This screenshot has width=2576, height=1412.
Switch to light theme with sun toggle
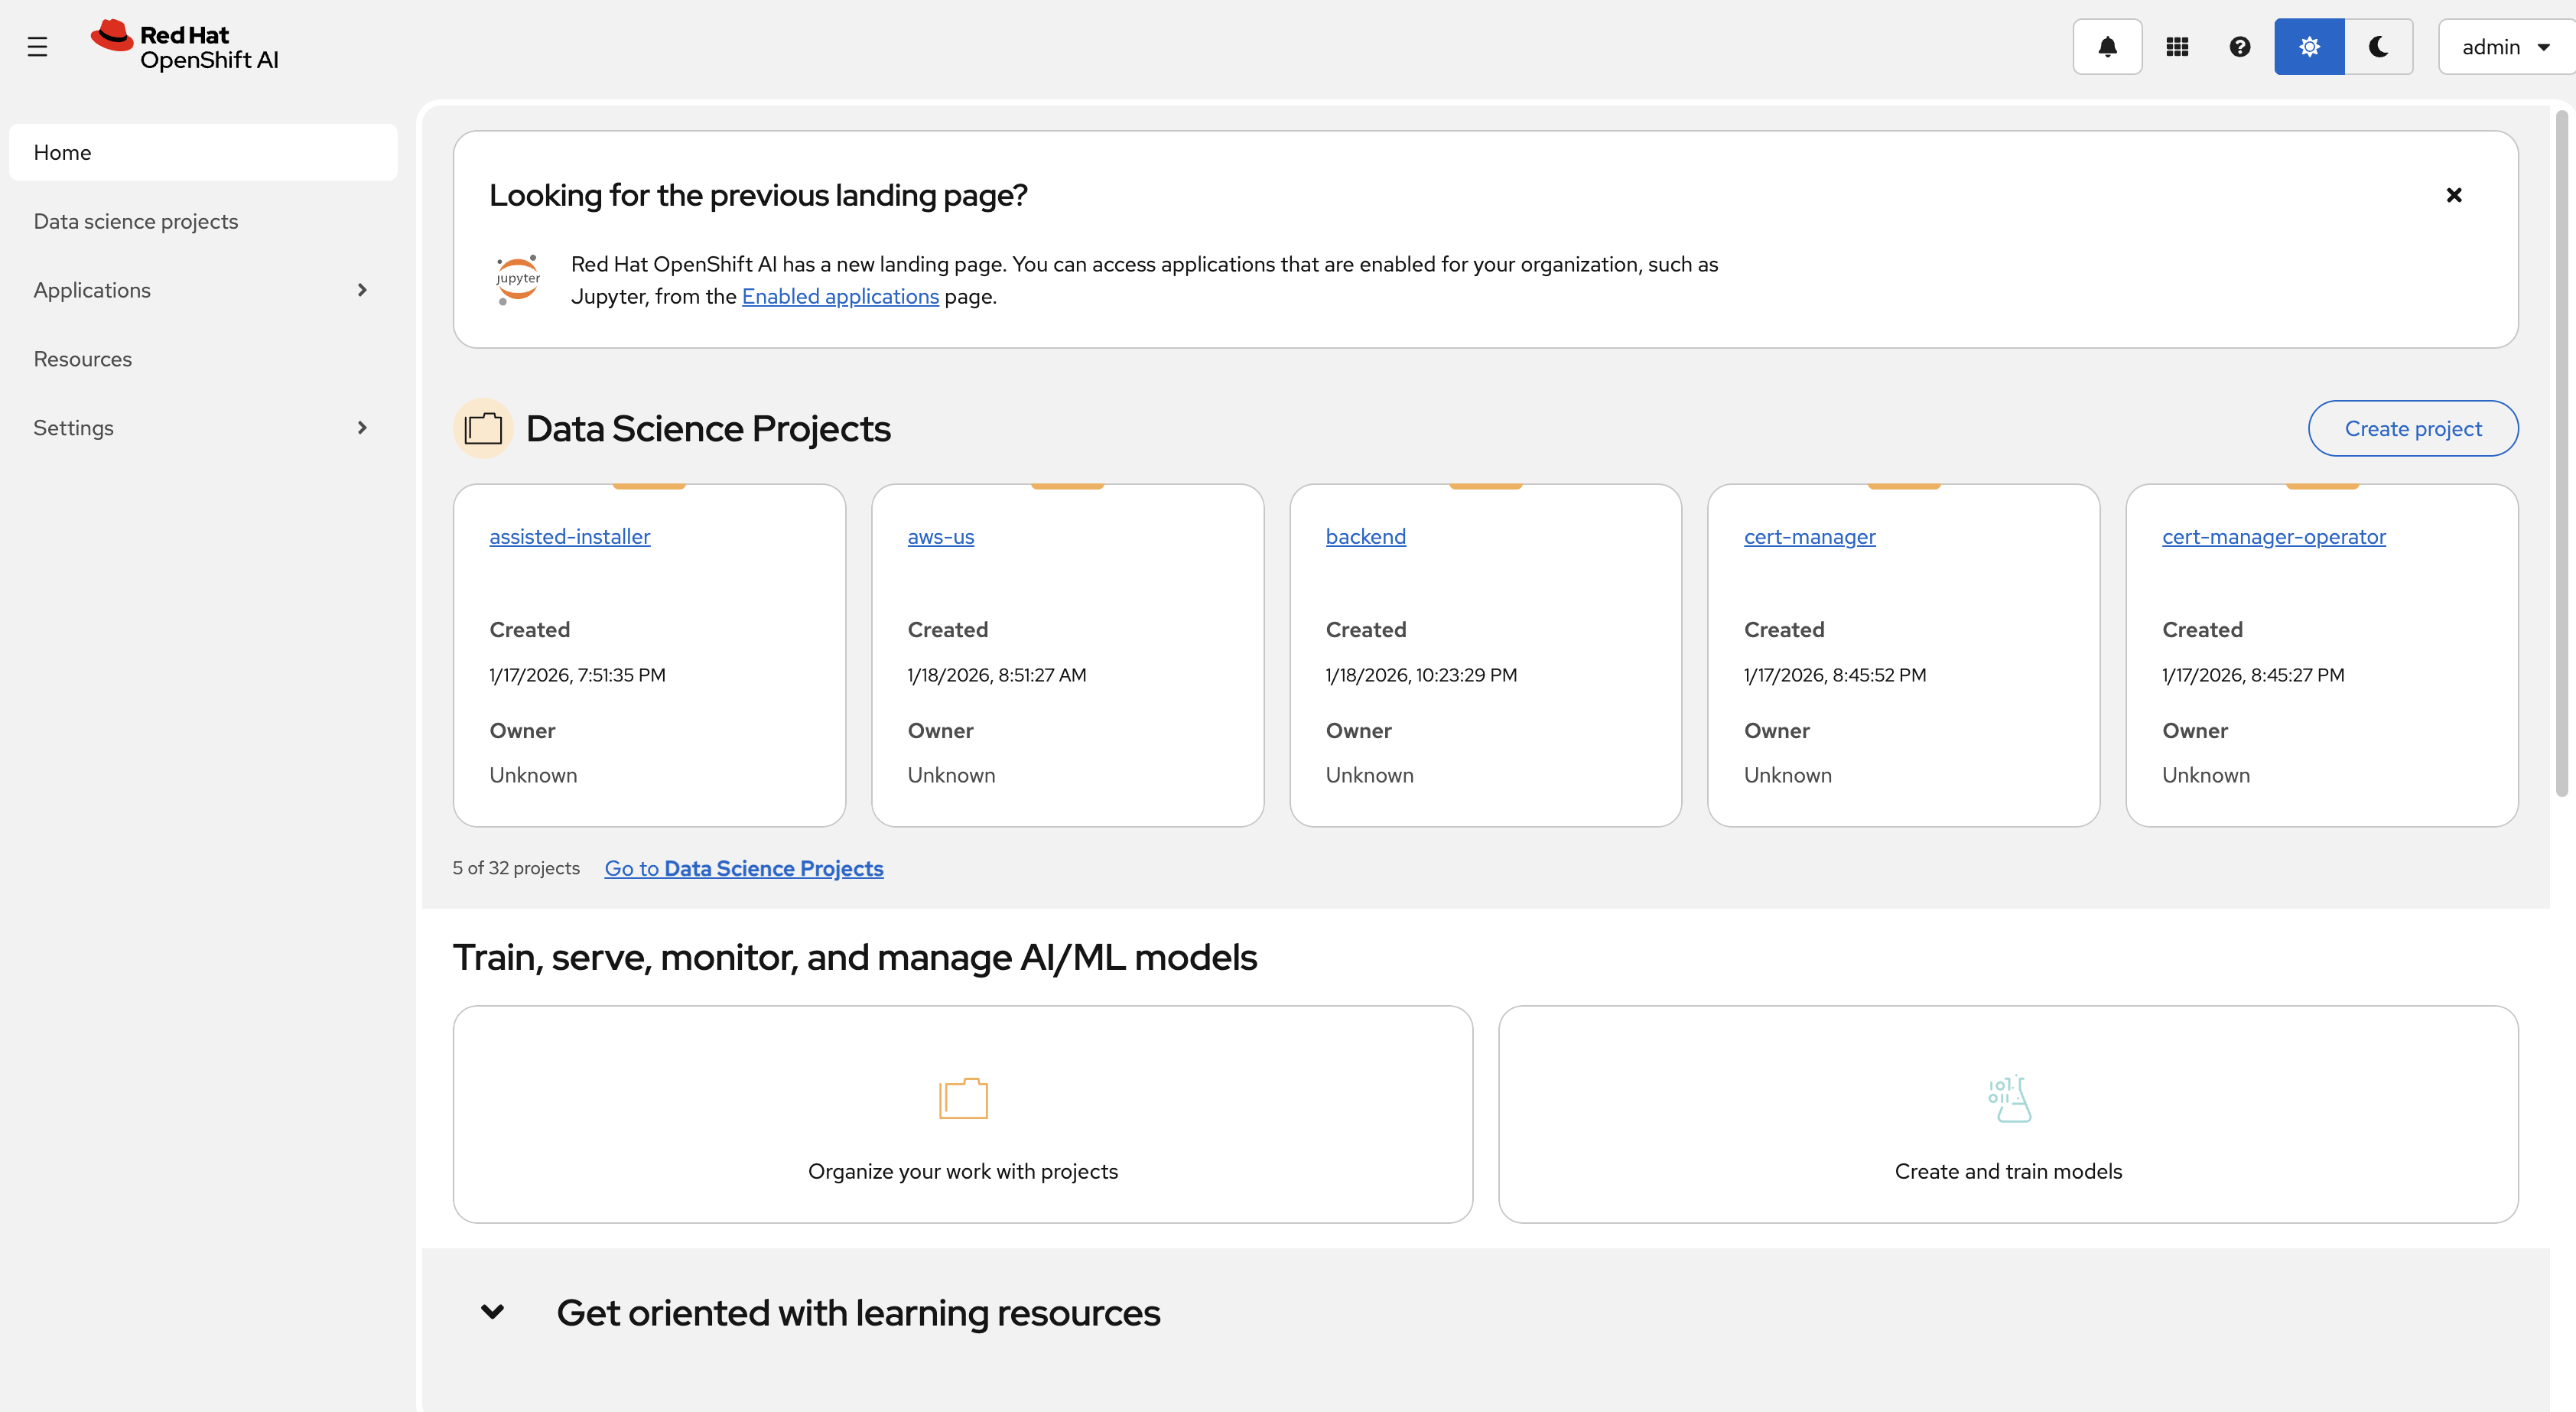point(2308,47)
